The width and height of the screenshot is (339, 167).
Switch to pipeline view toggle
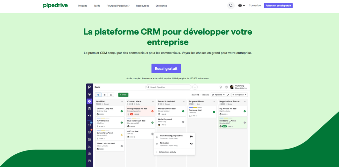pyautogui.click(x=98, y=95)
